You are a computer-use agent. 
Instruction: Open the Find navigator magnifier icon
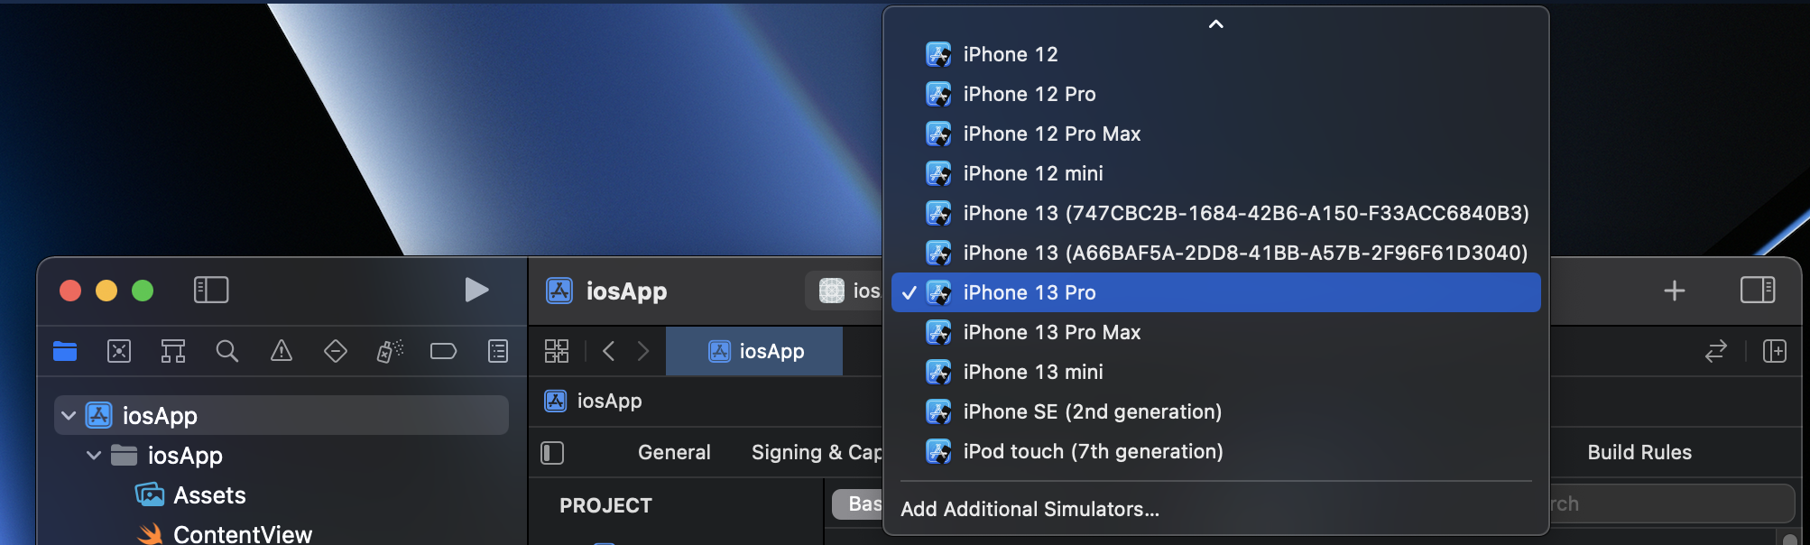(x=227, y=351)
